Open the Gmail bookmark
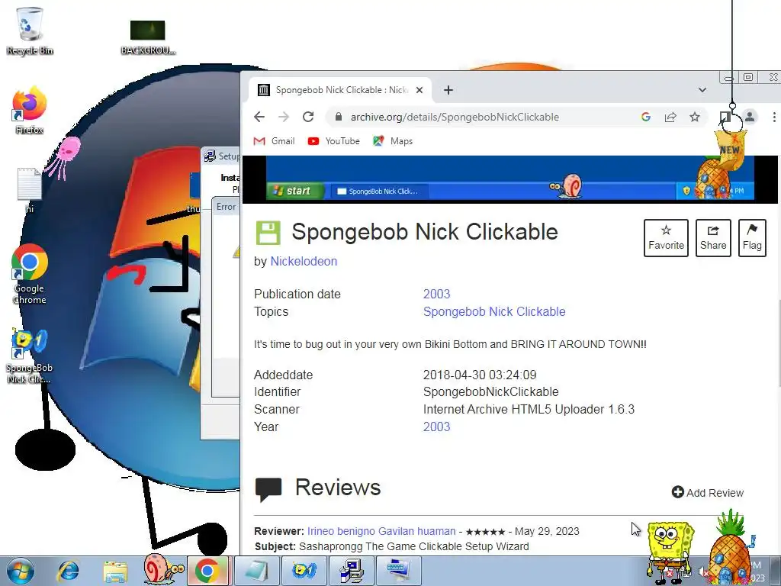Image resolution: width=781 pixels, height=586 pixels. 274,141
